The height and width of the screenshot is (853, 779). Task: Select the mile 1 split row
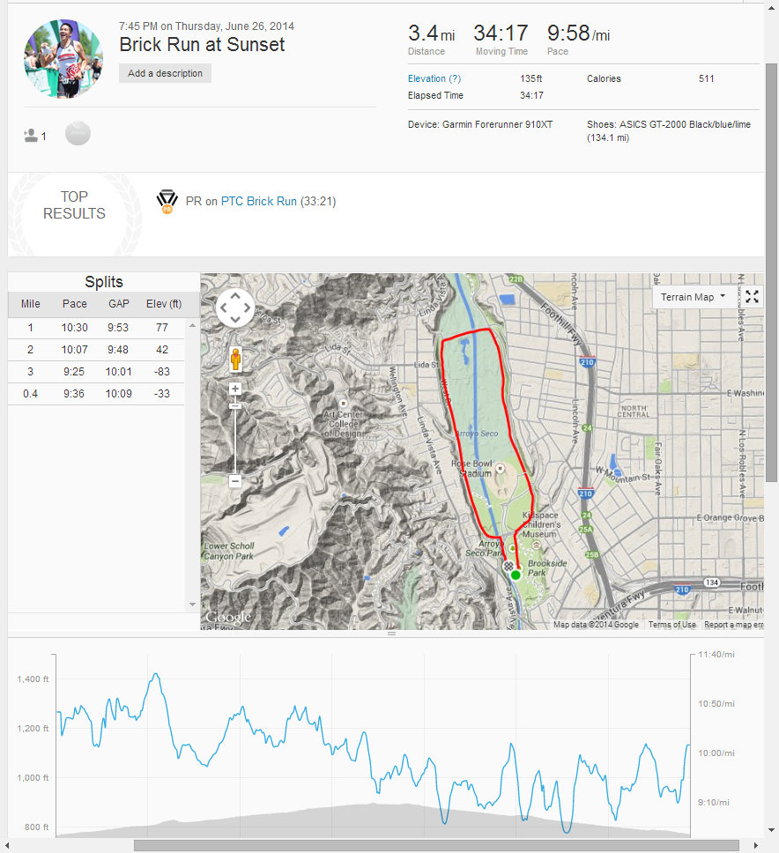tap(97, 328)
